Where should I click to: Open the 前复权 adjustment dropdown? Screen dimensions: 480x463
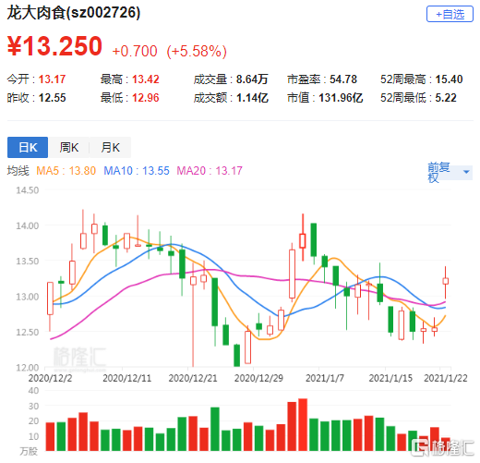[x=450, y=172]
